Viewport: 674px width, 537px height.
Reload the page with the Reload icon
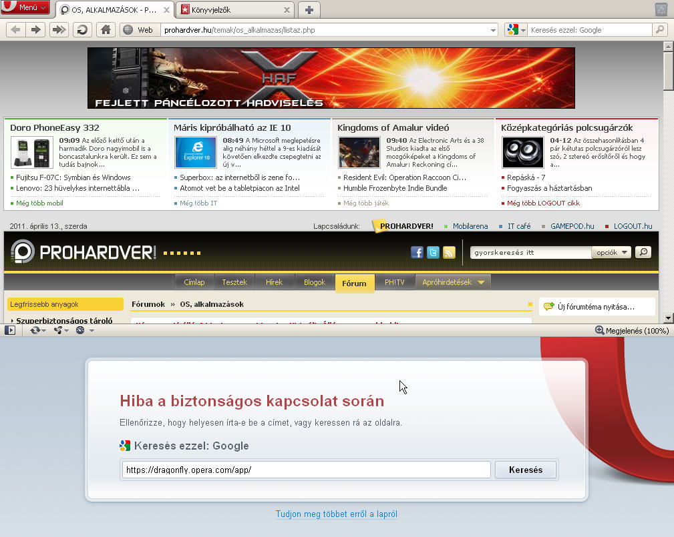pyautogui.click(x=82, y=29)
